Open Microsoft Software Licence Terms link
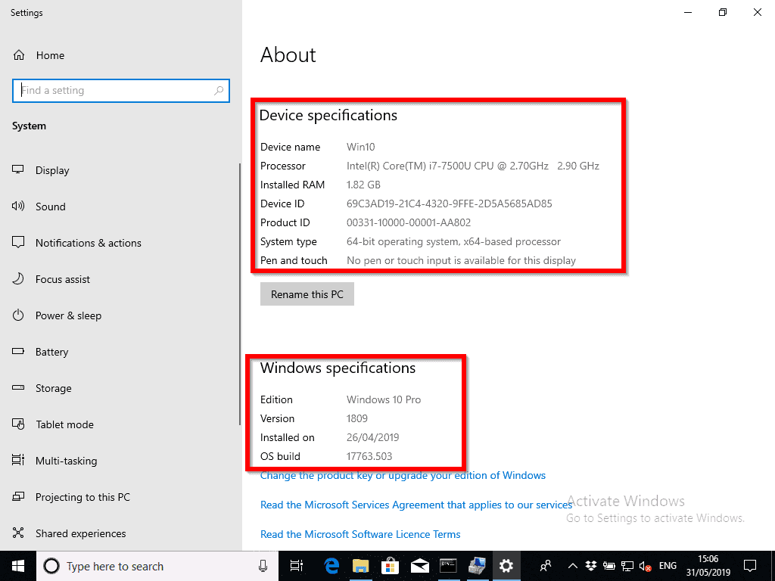The height and width of the screenshot is (581, 775). pyautogui.click(x=360, y=534)
